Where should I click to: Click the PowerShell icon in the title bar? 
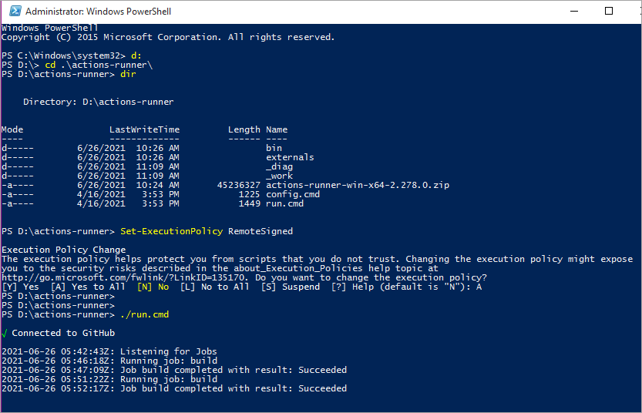pyautogui.click(x=12, y=12)
